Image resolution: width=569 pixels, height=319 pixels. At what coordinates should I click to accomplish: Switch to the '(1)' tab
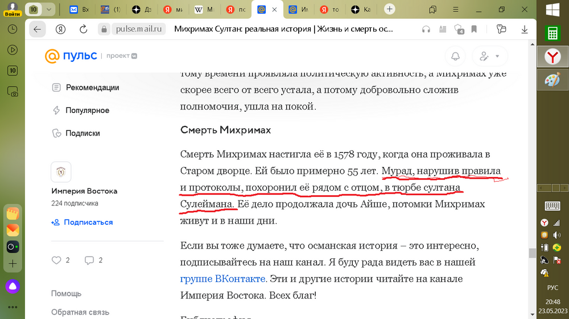pos(110,10)
